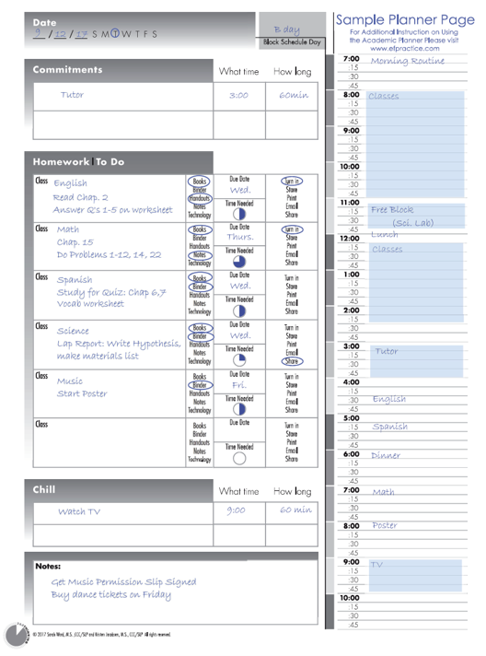
Task: Click 'Buy dance tickets on Friday' note
Action: point(111,594)
